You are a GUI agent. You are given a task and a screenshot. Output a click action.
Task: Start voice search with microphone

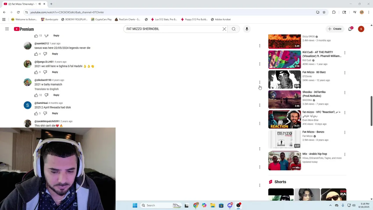tap(247, 29)
